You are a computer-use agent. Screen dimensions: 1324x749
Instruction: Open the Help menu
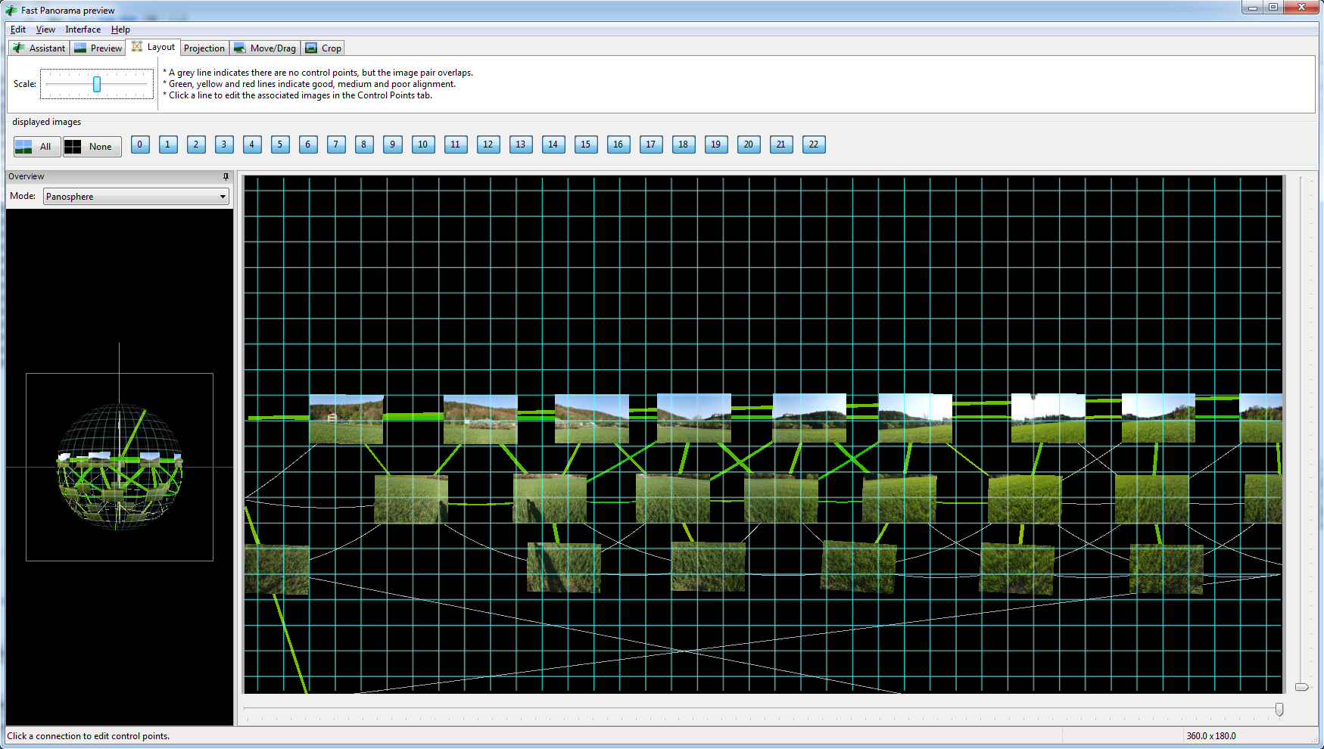tap(120, 30)
